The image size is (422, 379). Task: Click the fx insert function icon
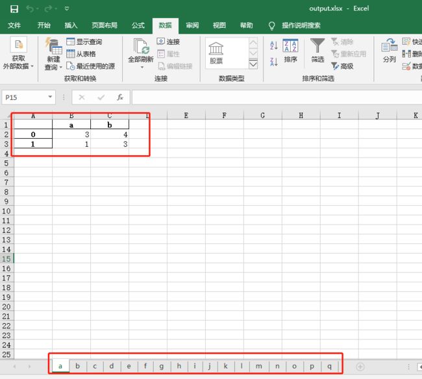(x=120, y=97)
